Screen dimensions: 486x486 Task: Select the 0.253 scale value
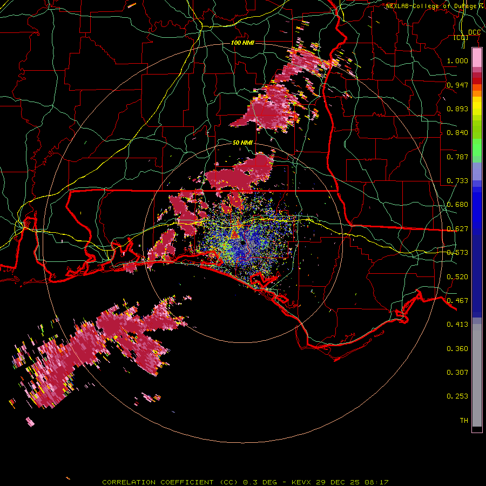tap(457, 396)
